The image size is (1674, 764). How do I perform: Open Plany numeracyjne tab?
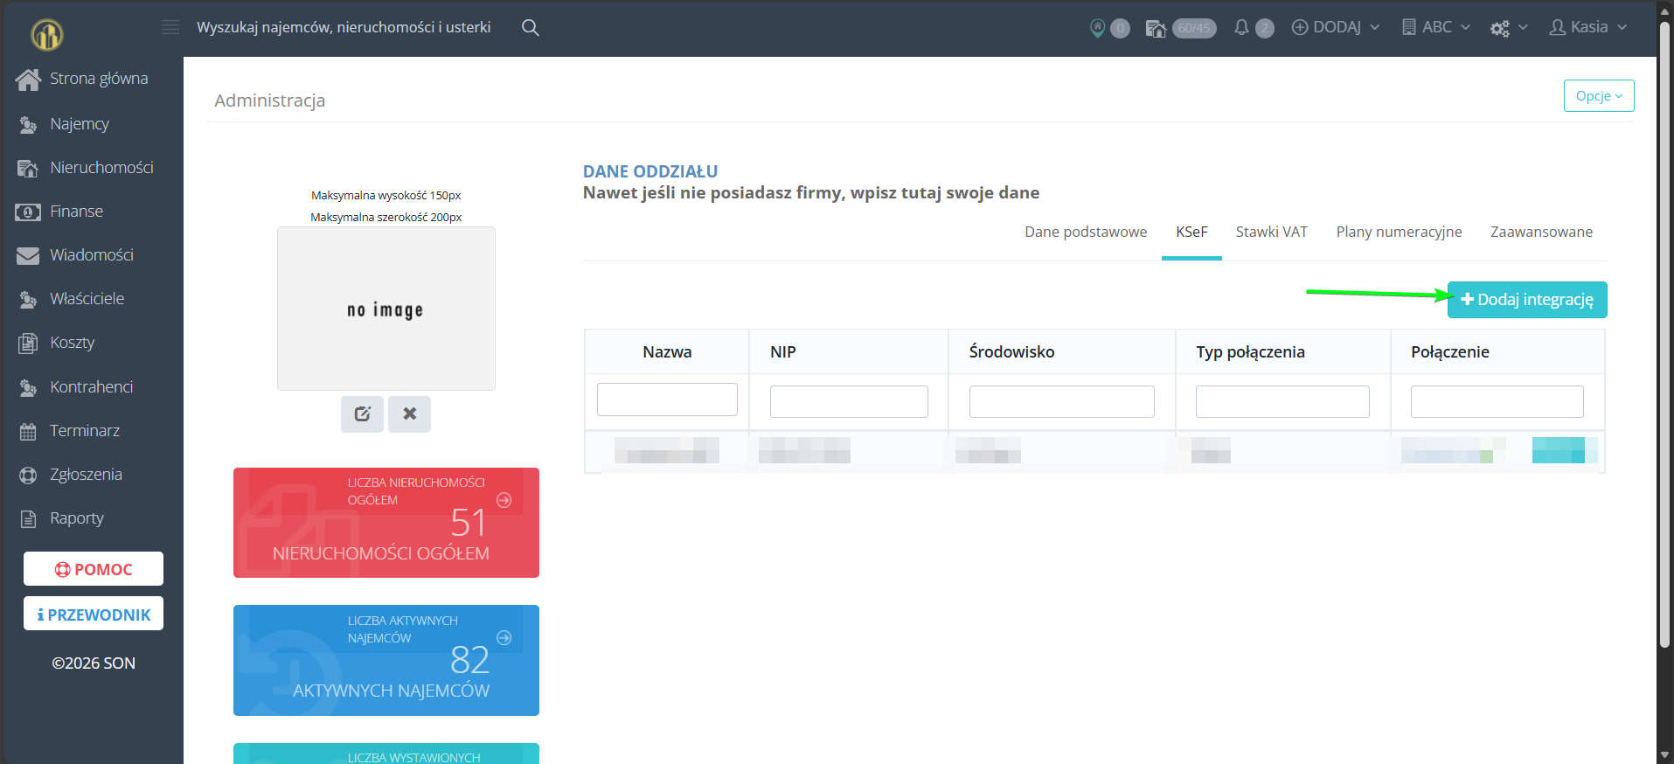click(x=1399, y=233)
